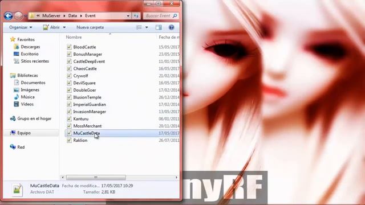Viewport: 365px width, 205px height.
Task: Open Escritorio in the sidebar
Action: [x=30, y=54]
